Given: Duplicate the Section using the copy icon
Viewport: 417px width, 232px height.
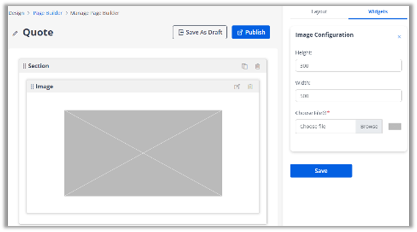Looking at the screenshot, I should 244,66.
